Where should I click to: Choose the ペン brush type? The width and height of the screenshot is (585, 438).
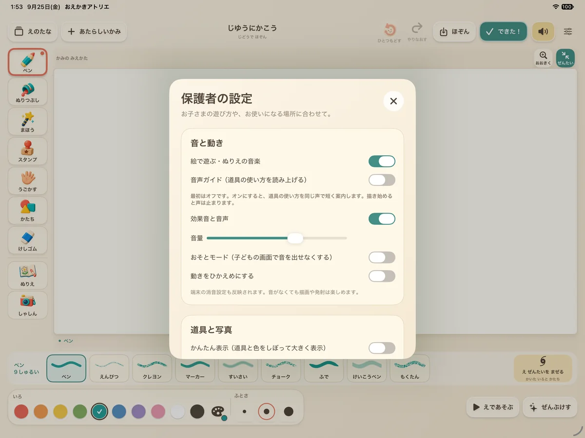click(66, 368)
